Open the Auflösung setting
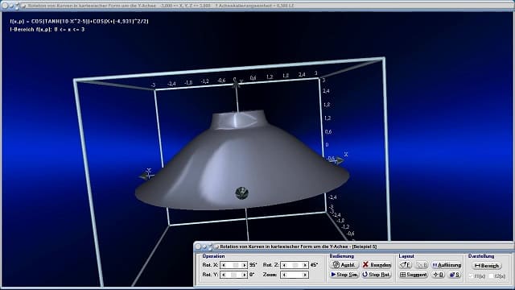Image resolution: width=515 pixels, height=290 pixels. click(x=447, y=265)
